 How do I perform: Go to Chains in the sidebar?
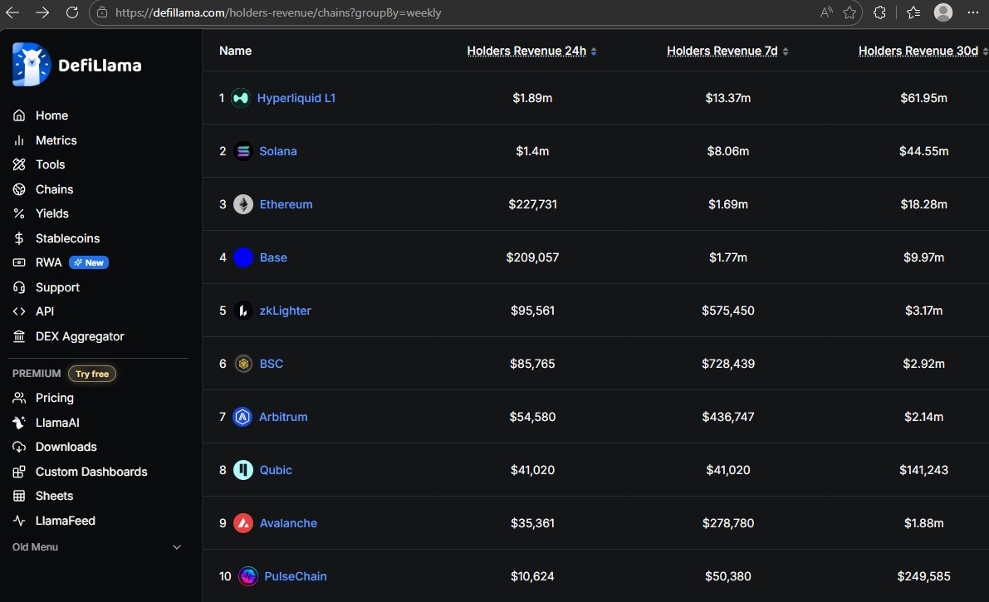point(54,189)
